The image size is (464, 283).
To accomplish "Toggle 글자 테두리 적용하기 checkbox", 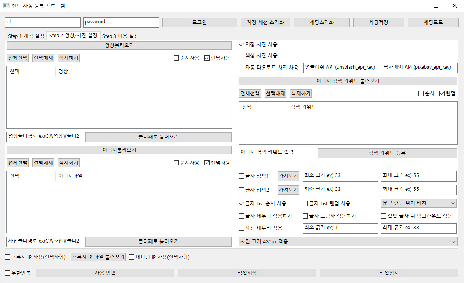I will point(242,216).
